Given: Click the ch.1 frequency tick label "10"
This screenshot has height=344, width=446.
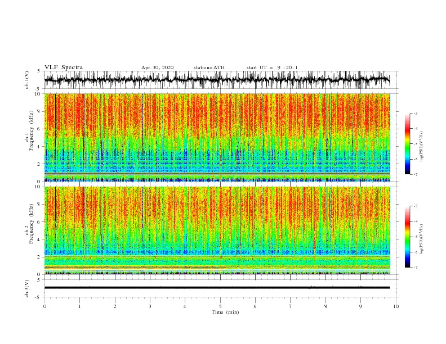Looking at the screenshot, I should 38,94.
